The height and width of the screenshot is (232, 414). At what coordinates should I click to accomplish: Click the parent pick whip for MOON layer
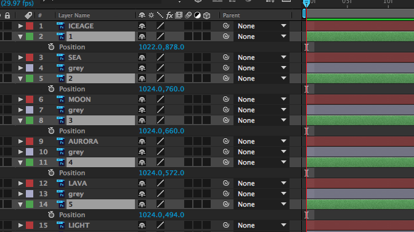(x=226, y=99)
